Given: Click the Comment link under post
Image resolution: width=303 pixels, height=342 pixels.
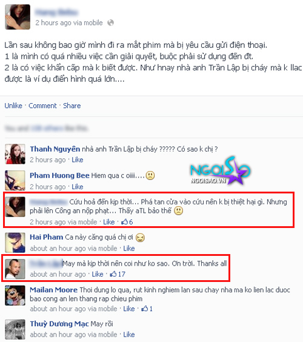Looking at the screenshot, I should tap(42, 106).
